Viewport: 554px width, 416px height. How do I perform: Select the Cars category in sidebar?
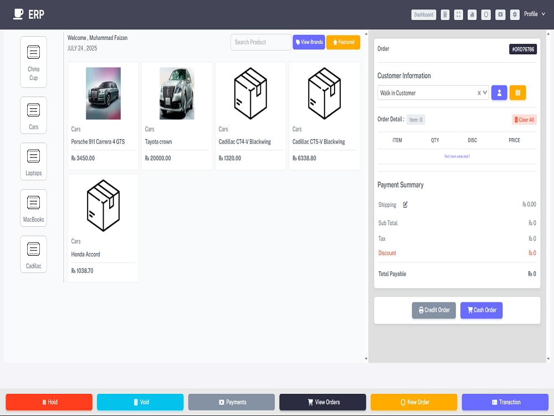pyautogui.click(x=34, y=115)
